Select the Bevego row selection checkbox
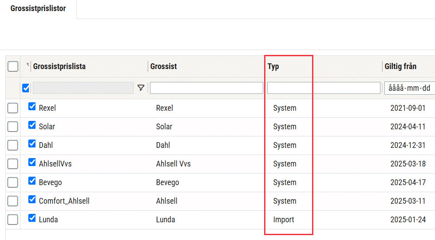This screenshot has height=240, width=435. [13, 182]
